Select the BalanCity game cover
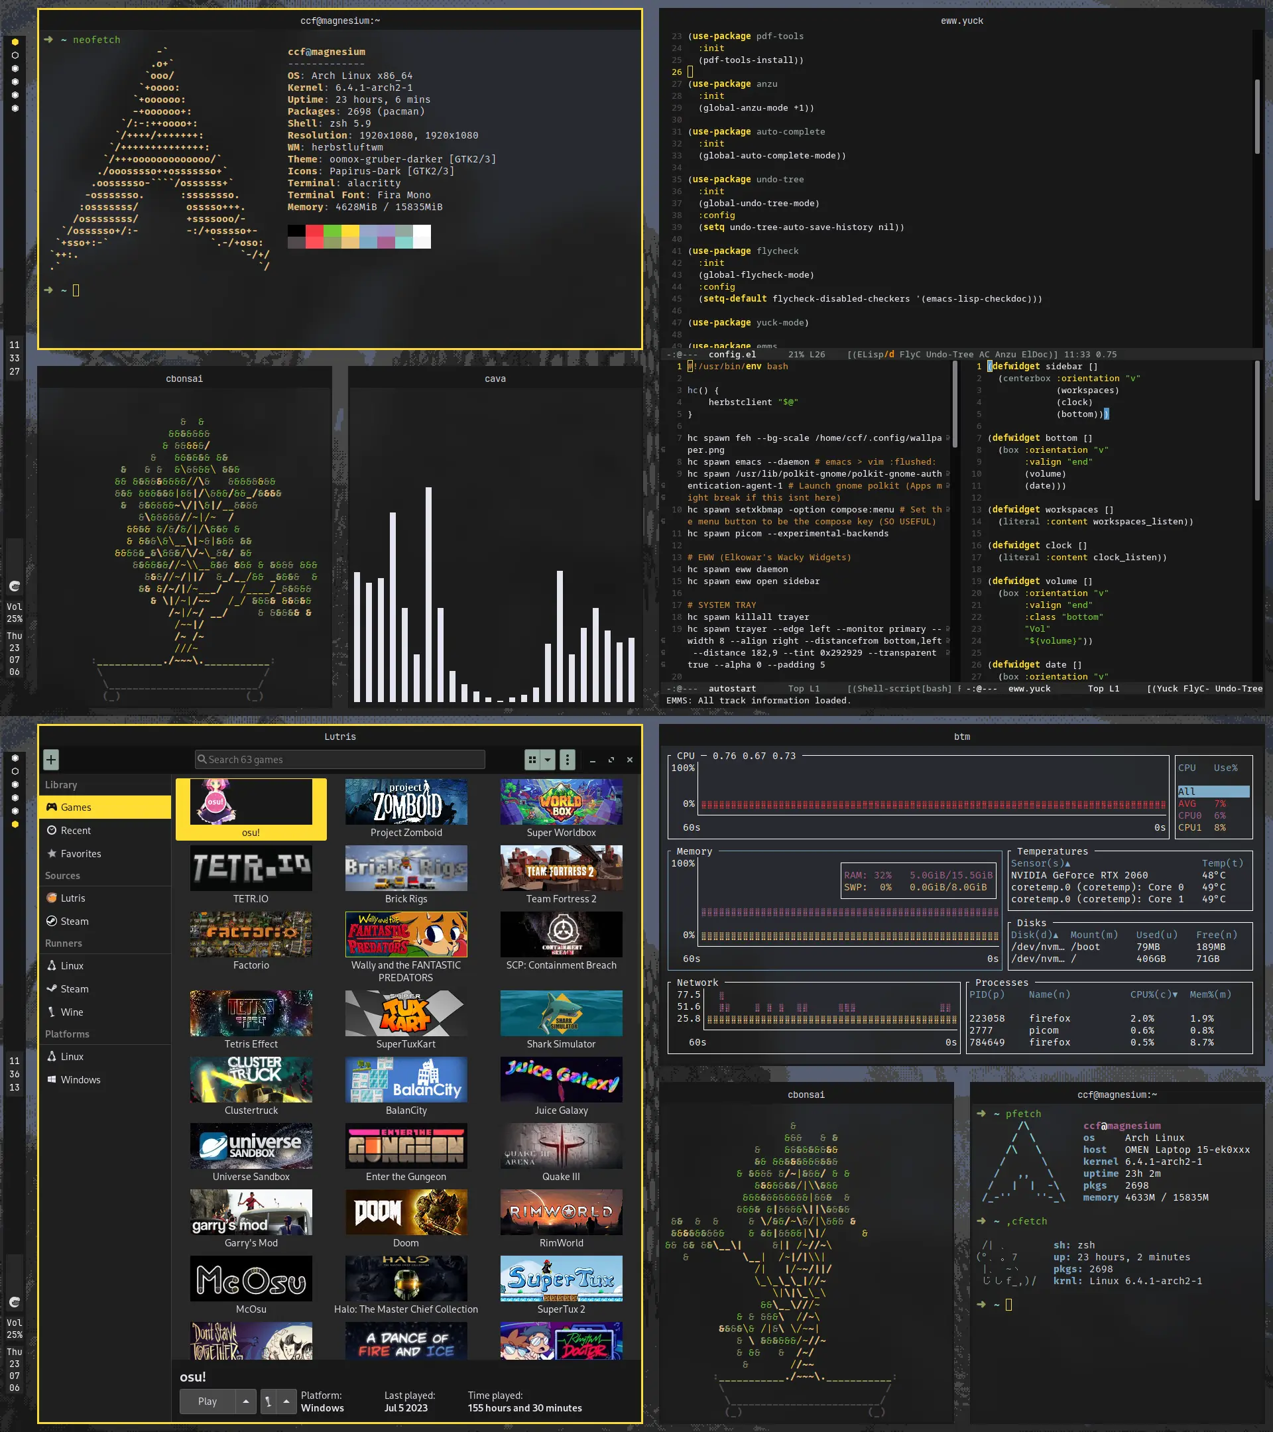Viewport: 1273px width, 1432px height. [x=406, y=1079]
